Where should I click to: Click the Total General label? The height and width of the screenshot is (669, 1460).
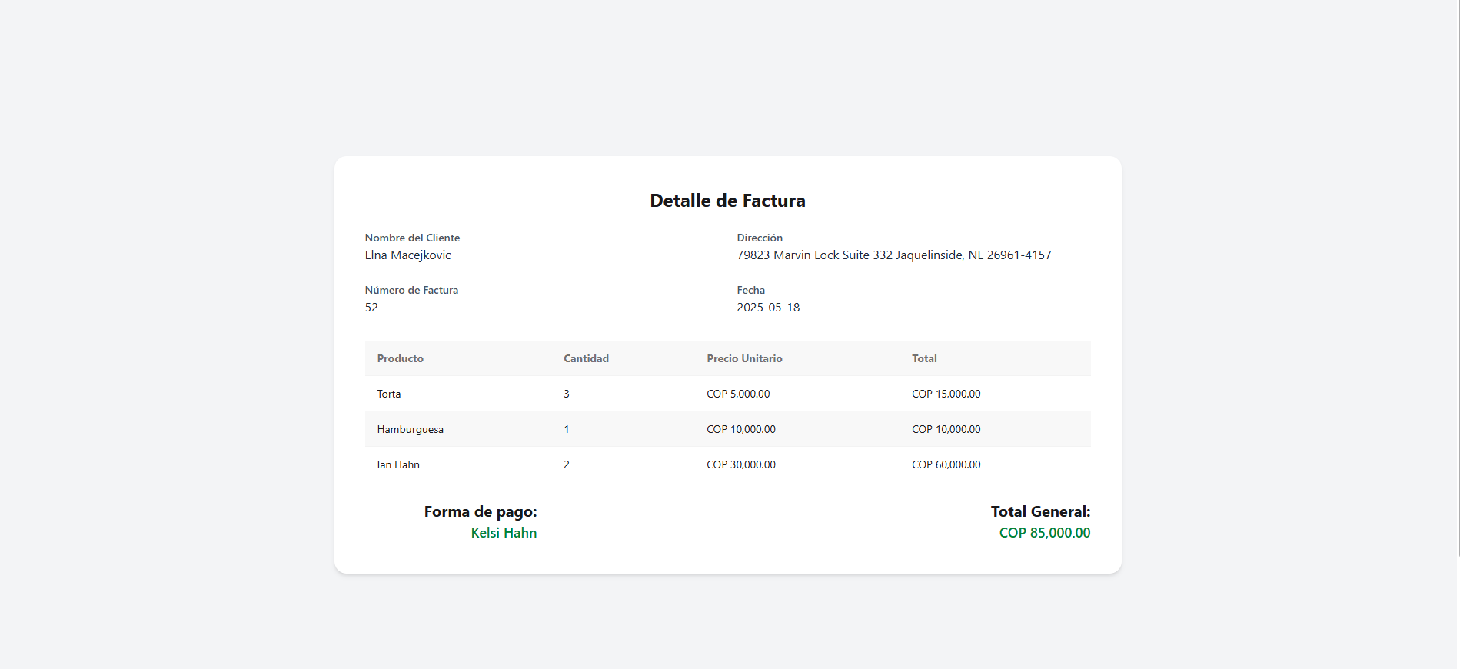pyautogui.click(x=1040, y=511)
